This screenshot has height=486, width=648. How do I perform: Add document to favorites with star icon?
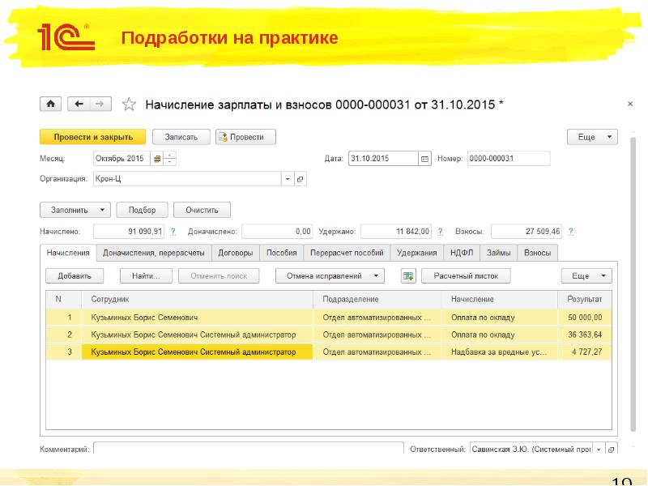pos(128,104)
